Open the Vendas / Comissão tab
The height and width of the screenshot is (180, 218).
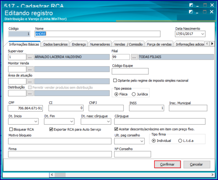click(x=128, y=44)
